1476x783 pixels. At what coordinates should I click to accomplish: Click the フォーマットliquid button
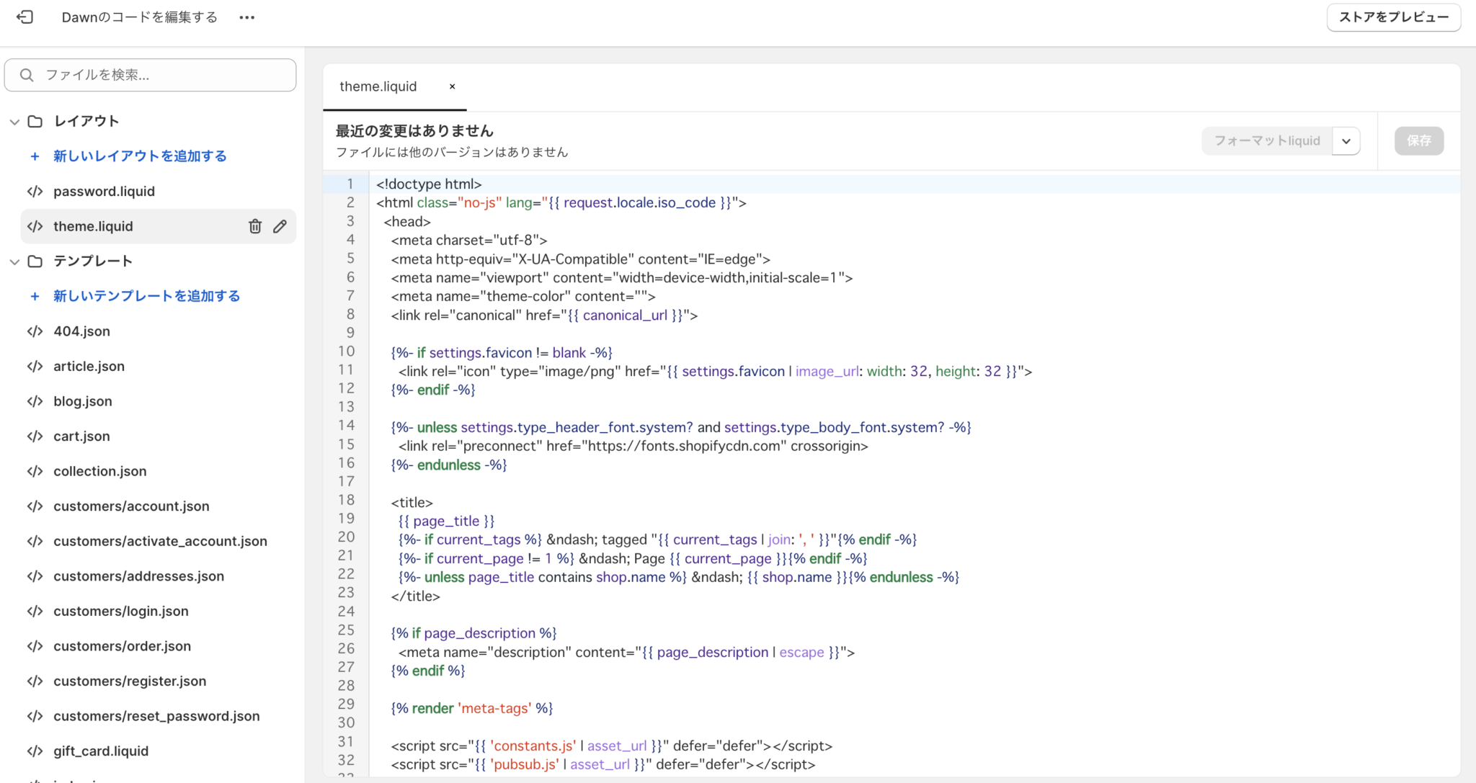pos(1267,141)
